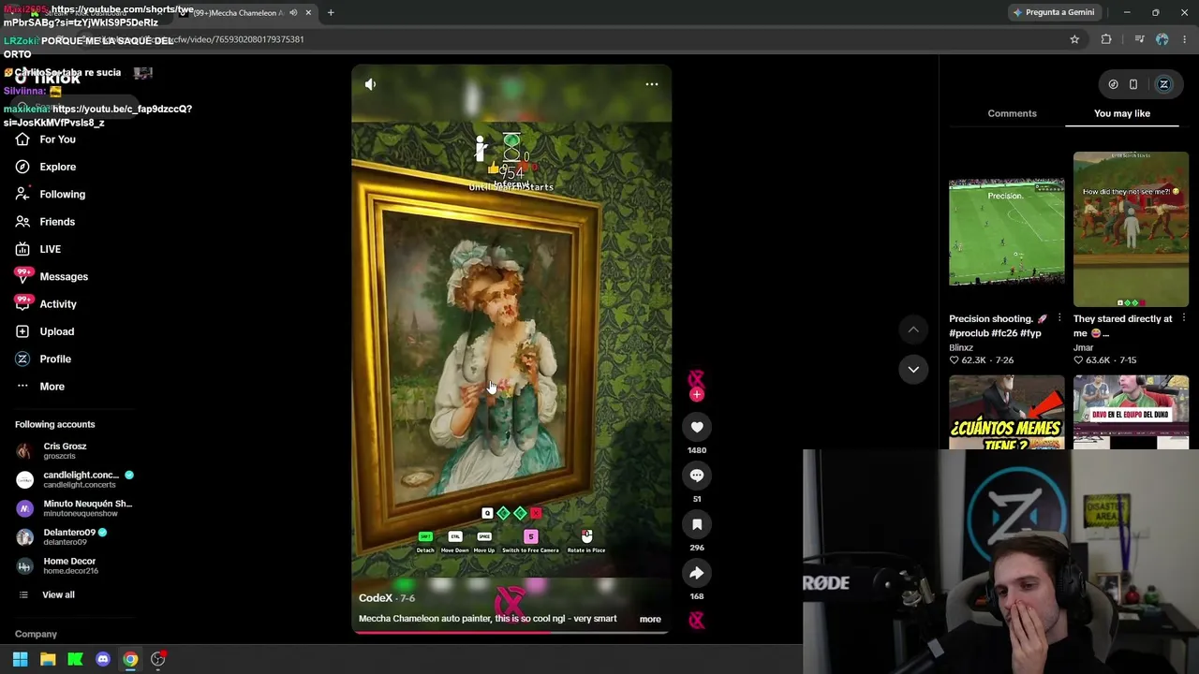
Task: Open the Cuántos Memes Tiene video thumbnail
Action: click(1006, 412)
